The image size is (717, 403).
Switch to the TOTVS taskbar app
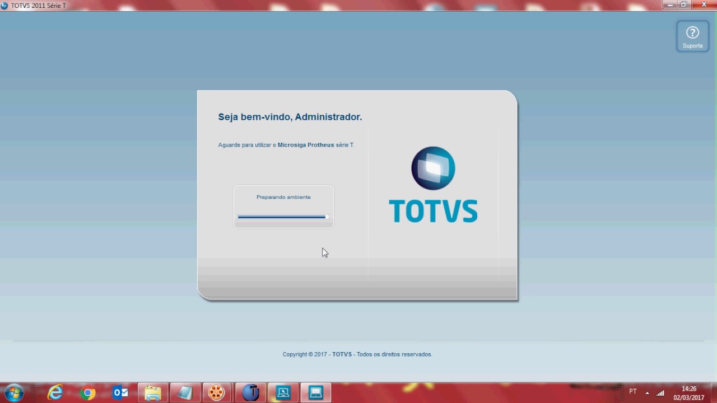coord(251,393)
